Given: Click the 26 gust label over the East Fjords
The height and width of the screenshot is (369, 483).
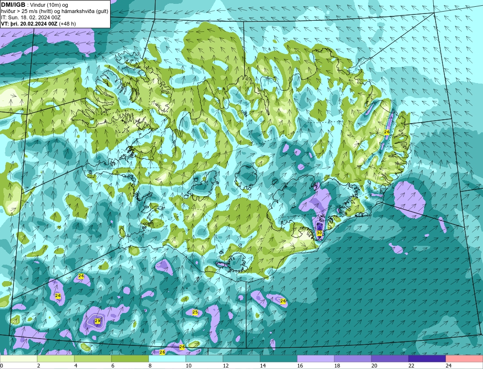Looking at the screenshot, I should coord(387,132).
